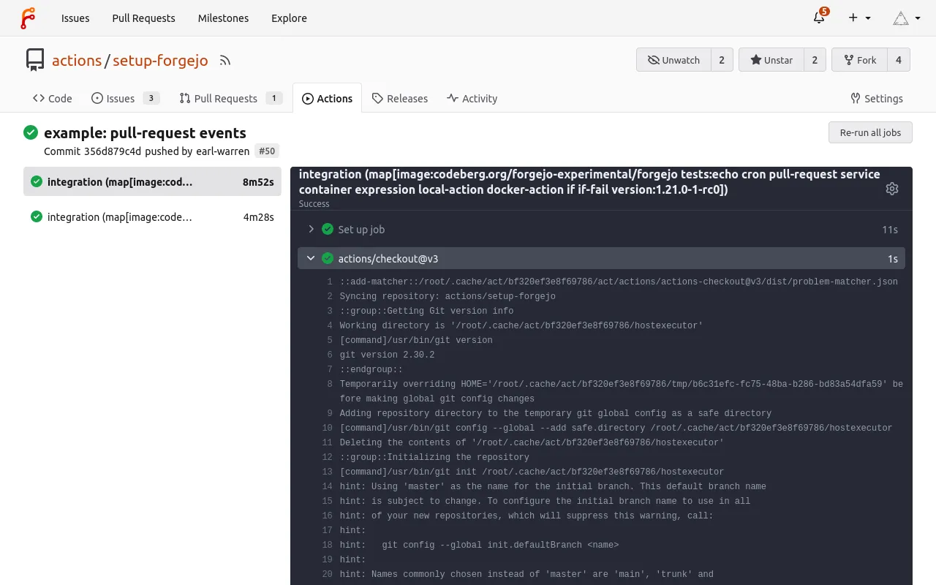This screenshot has width=936, height=585.
Task: Collapse the actions/checkout@v3 step
Action: [x=311, y=258]
